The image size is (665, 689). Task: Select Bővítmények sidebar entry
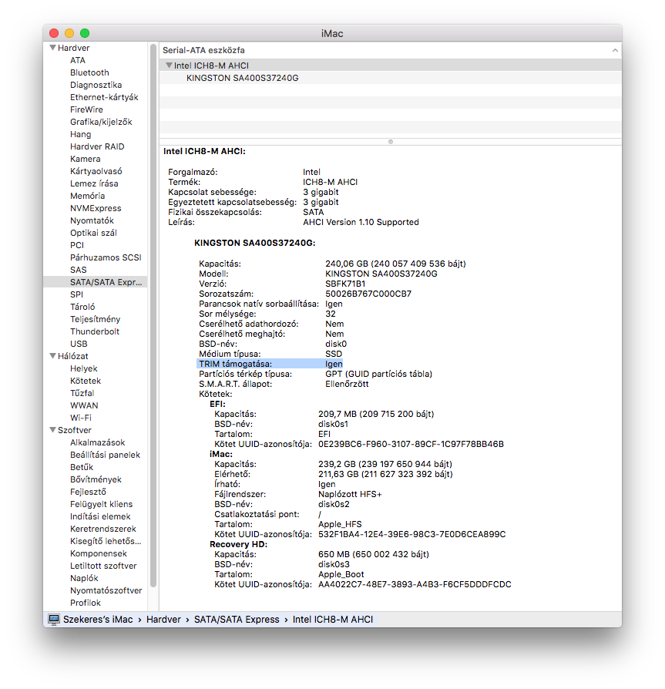[96, 479]
